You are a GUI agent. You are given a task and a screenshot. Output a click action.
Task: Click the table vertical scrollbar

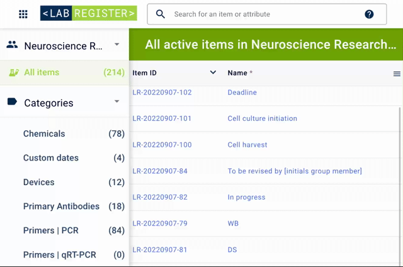pos(400,186)
